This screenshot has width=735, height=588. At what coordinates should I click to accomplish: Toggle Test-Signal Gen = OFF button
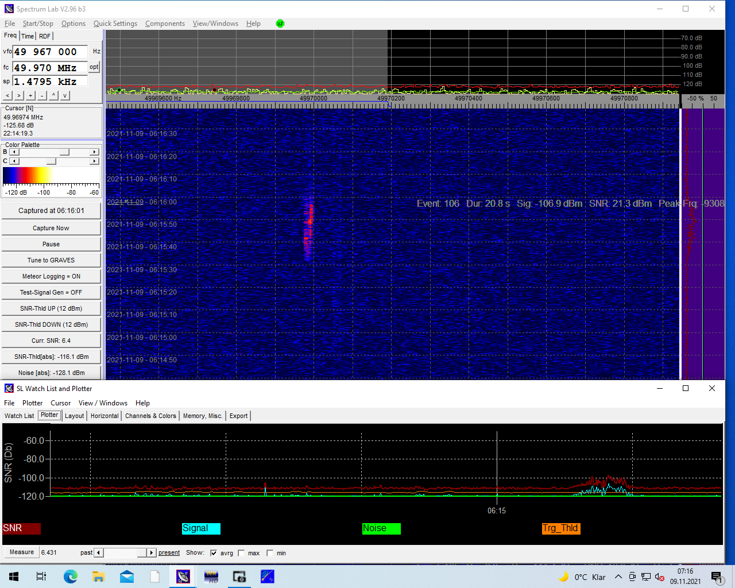point(51,292)
